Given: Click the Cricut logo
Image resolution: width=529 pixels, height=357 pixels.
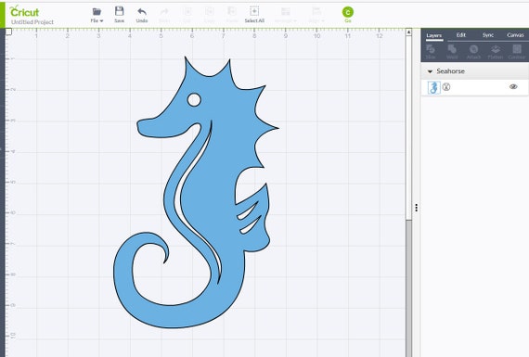Looking at the screenshot, I should tap(24, 12).
